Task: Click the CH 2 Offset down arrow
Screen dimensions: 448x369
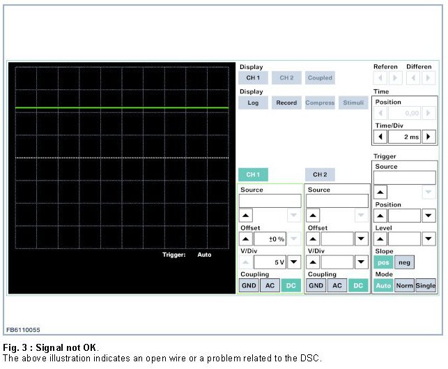Action: pos(361,239)
